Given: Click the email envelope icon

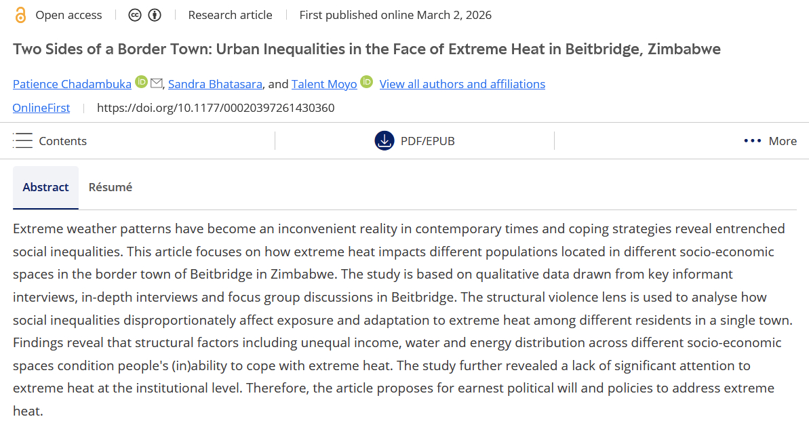Looking at the screenshot, I should coord(157,83).
